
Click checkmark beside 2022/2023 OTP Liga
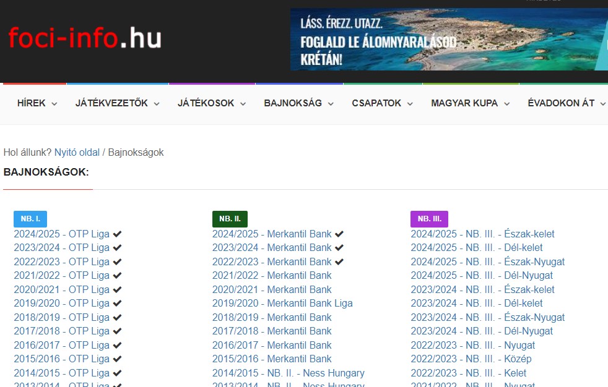pyautogui.click(x=117, y=262)
